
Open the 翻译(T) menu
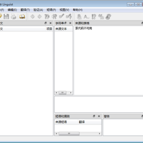[25, 10]
